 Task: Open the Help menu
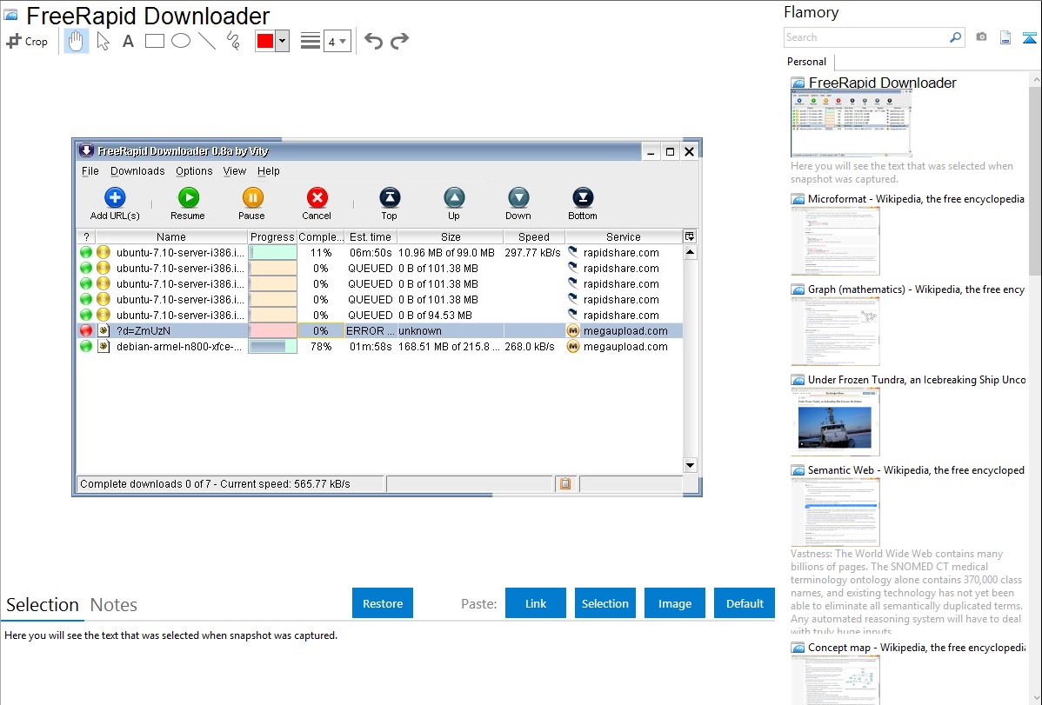click(269, 170)
